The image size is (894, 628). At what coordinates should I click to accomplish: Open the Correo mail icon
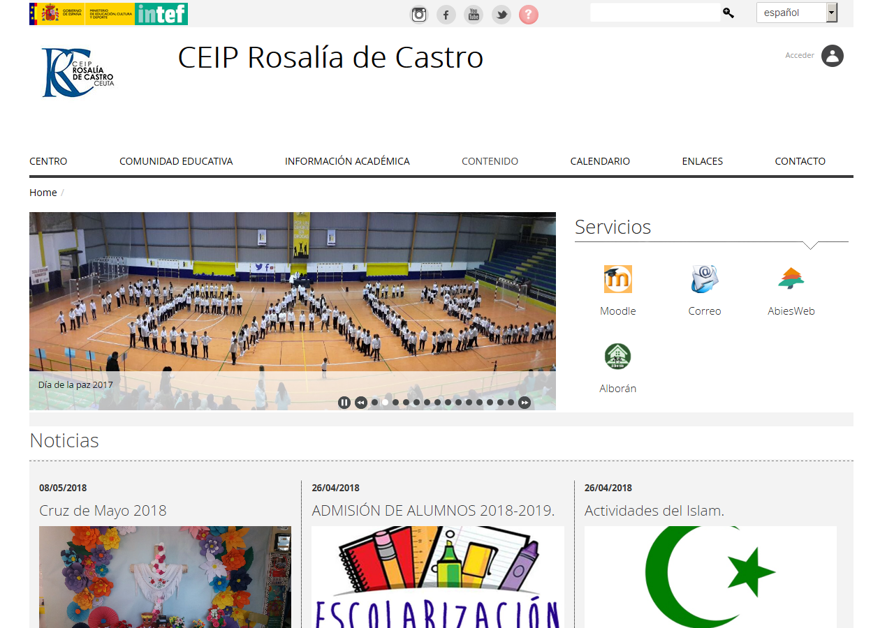704,279
